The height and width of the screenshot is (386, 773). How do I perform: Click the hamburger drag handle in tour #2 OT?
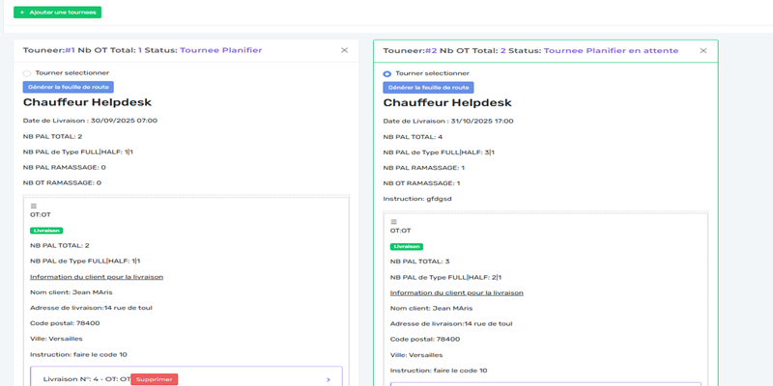393,222
